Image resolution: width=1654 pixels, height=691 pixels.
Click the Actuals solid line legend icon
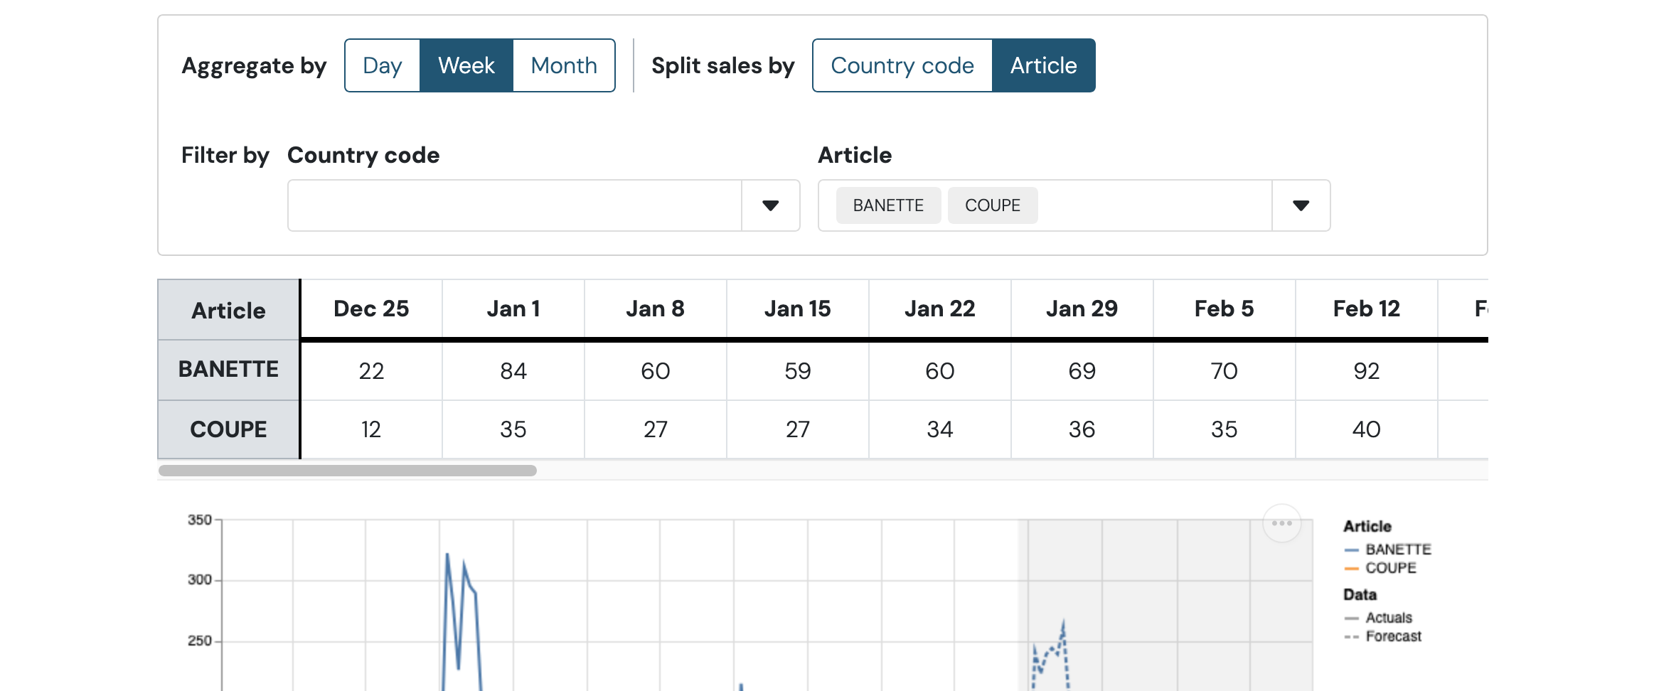(1351, 618)
